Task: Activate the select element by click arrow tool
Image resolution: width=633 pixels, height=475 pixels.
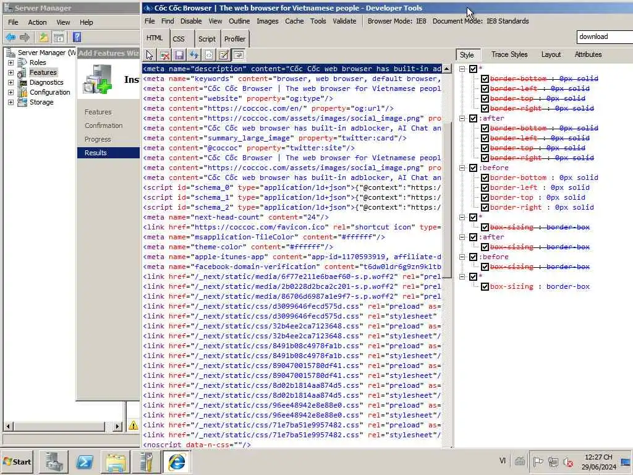Action: pyautogui.click(x=150, y=55)
